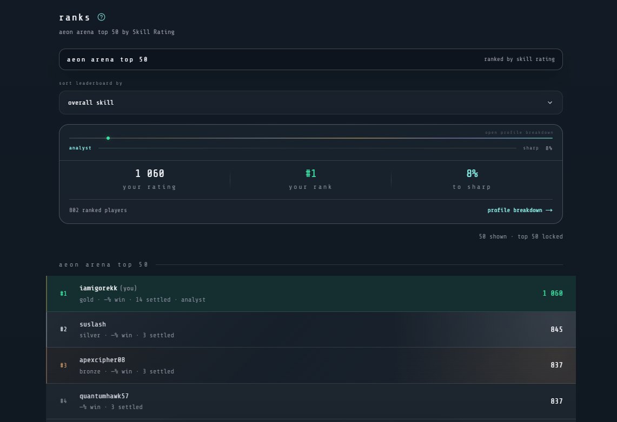Click the aeon arena top 50 banner
Viewport: 617px width, 422px height.
(310, 59)
